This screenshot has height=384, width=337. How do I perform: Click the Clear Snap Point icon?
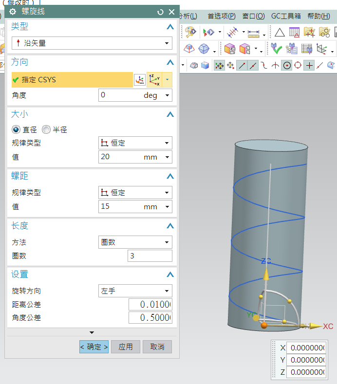(230, 65)
